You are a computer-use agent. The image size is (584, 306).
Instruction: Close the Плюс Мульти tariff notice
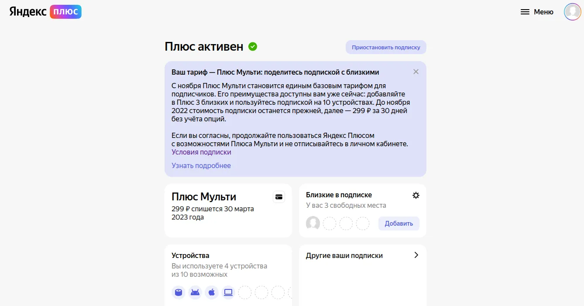416,72
